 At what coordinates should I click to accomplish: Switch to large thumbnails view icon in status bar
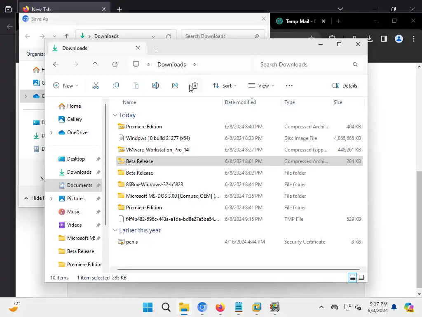click(361, 277)
